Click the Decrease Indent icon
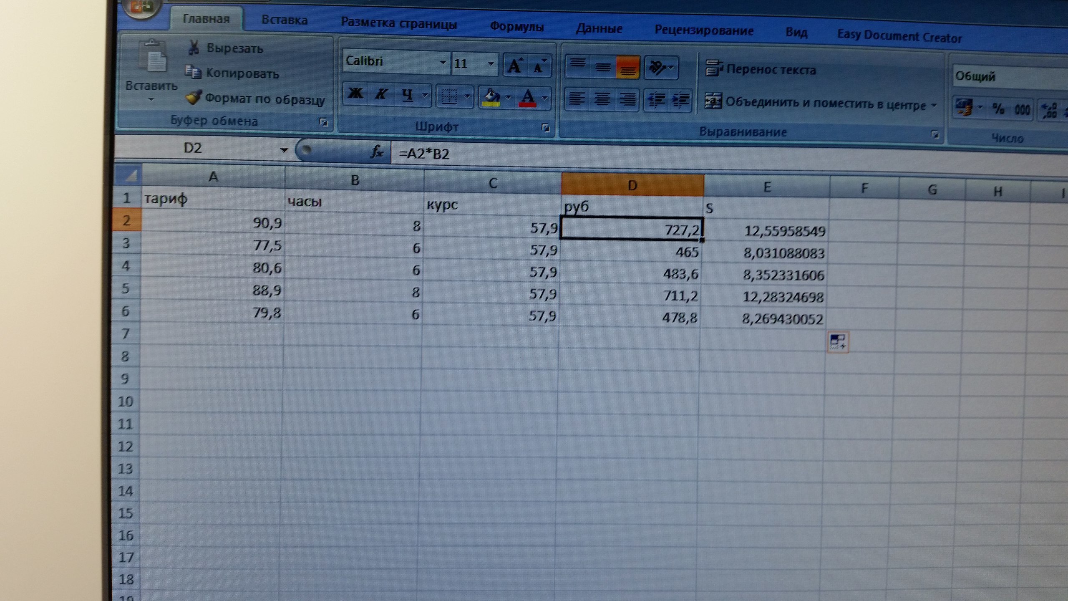Screen dimensions: 1068x601 [x=656, y=100]
